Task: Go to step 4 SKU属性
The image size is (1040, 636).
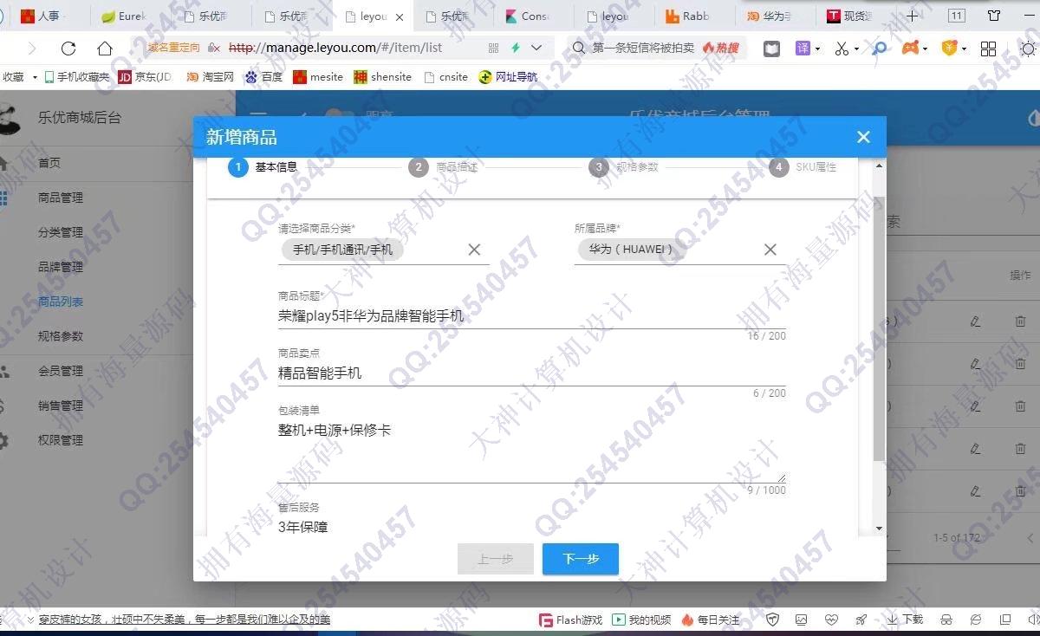Action: click(803, 167)
